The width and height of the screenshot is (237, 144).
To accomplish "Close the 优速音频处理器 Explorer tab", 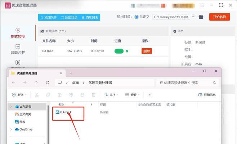I will (x=61, y=73).
